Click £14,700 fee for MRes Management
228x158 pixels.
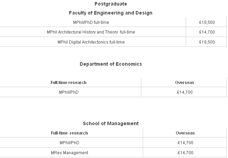tap(185, 153)
